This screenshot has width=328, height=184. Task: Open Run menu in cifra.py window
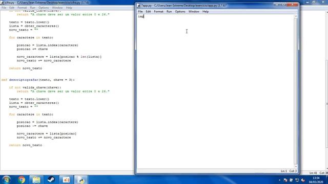click(x=32, y=8)
